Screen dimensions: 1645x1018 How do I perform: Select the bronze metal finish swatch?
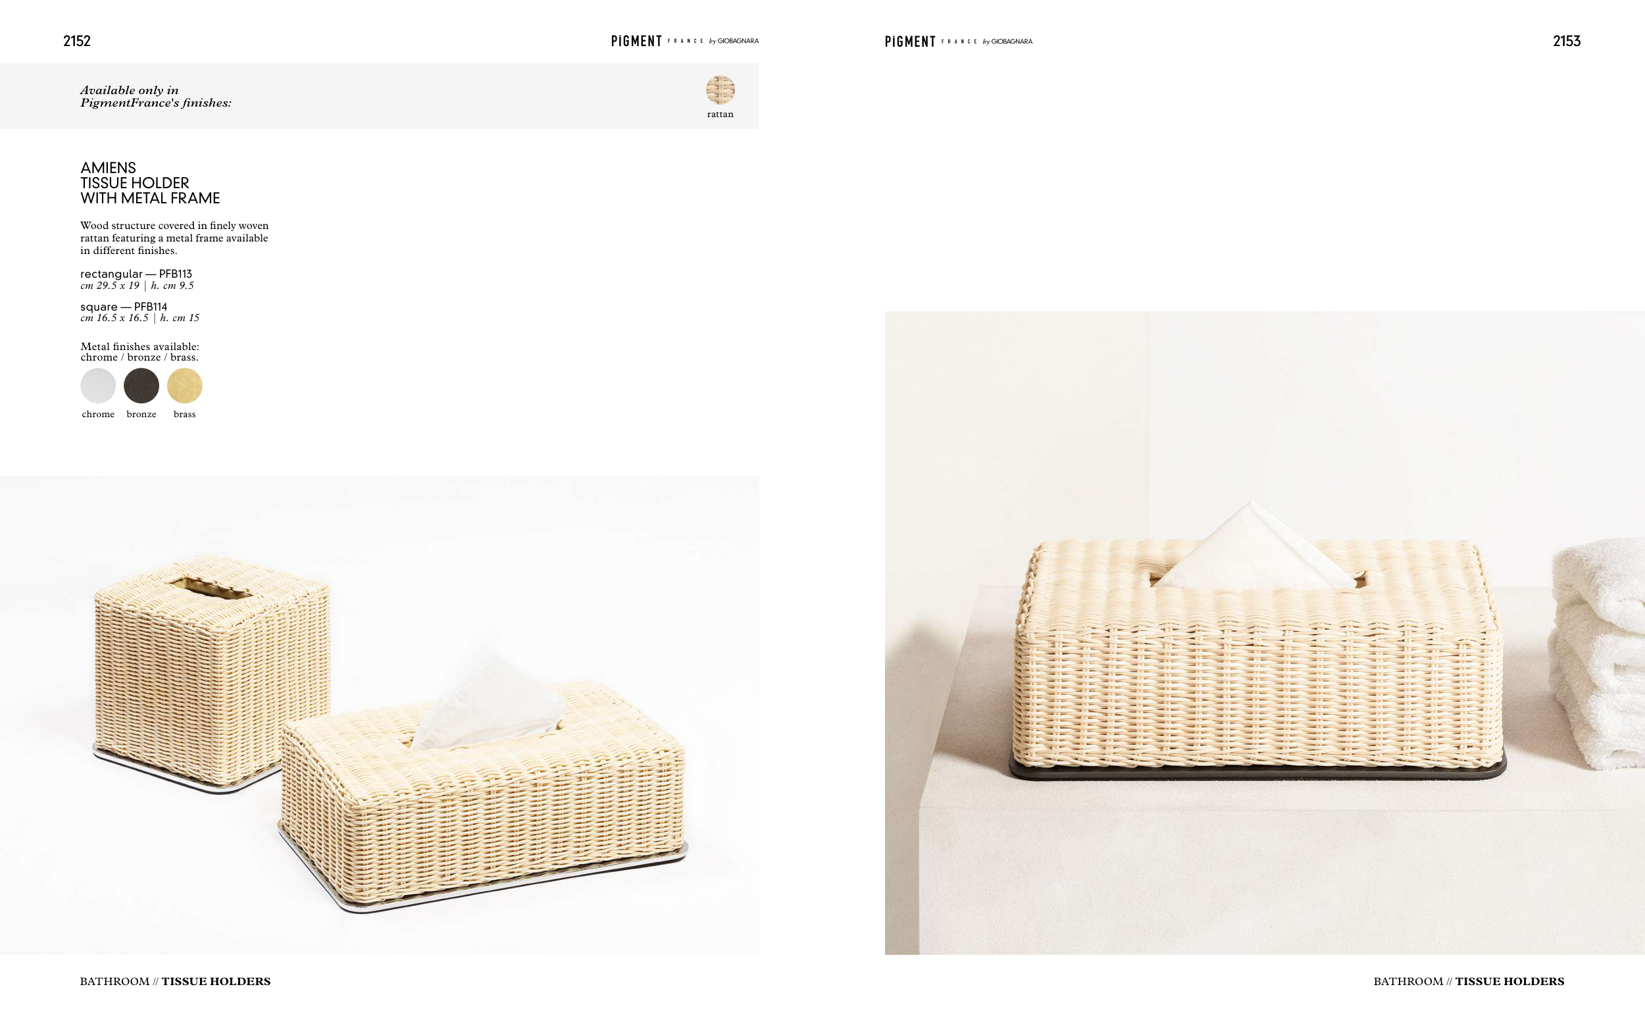coord(141,385)
